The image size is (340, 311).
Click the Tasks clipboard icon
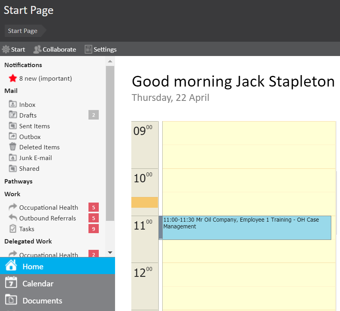tap(13, 229)
